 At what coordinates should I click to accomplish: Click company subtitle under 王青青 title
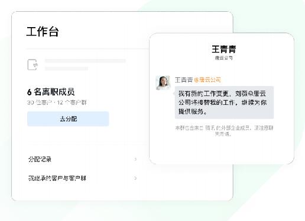point(224,58)
